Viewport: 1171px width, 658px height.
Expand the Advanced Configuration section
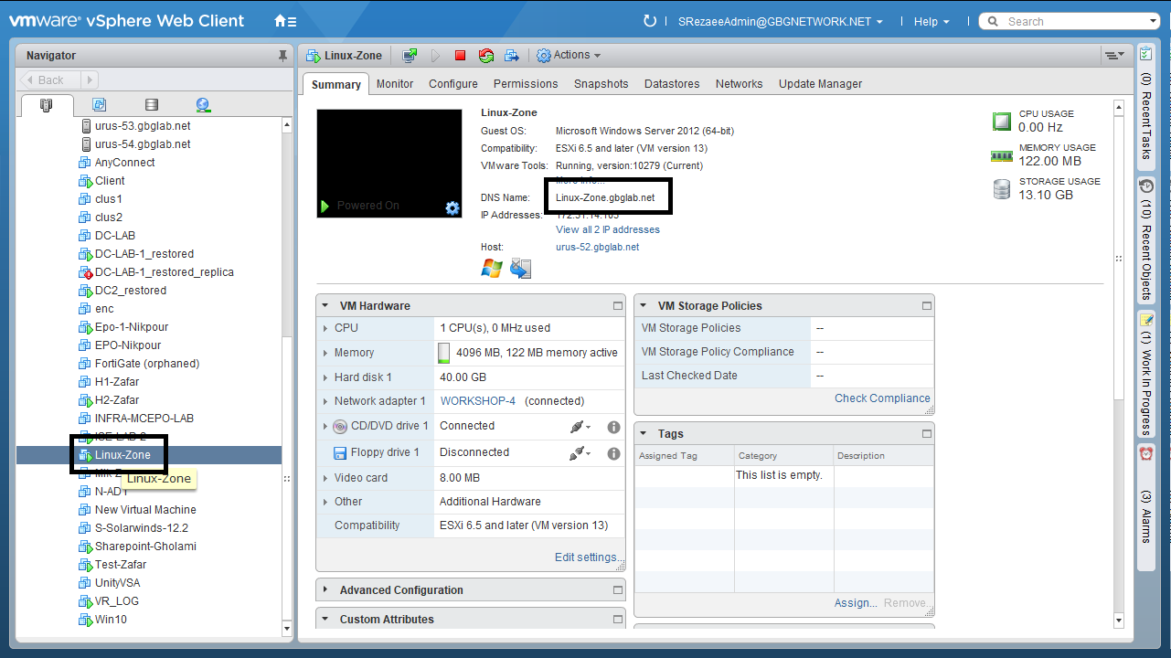click(x=326, y=590)
